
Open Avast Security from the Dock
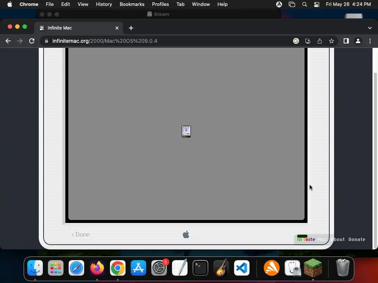[272, 268]
